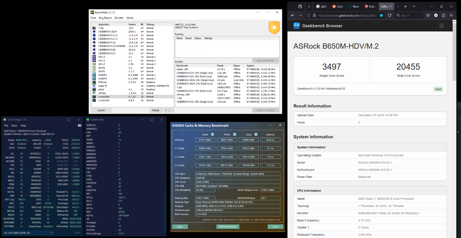Open the Tools menu in BenchMate
This screenshot has height=238, width=461.
(93, 18)
